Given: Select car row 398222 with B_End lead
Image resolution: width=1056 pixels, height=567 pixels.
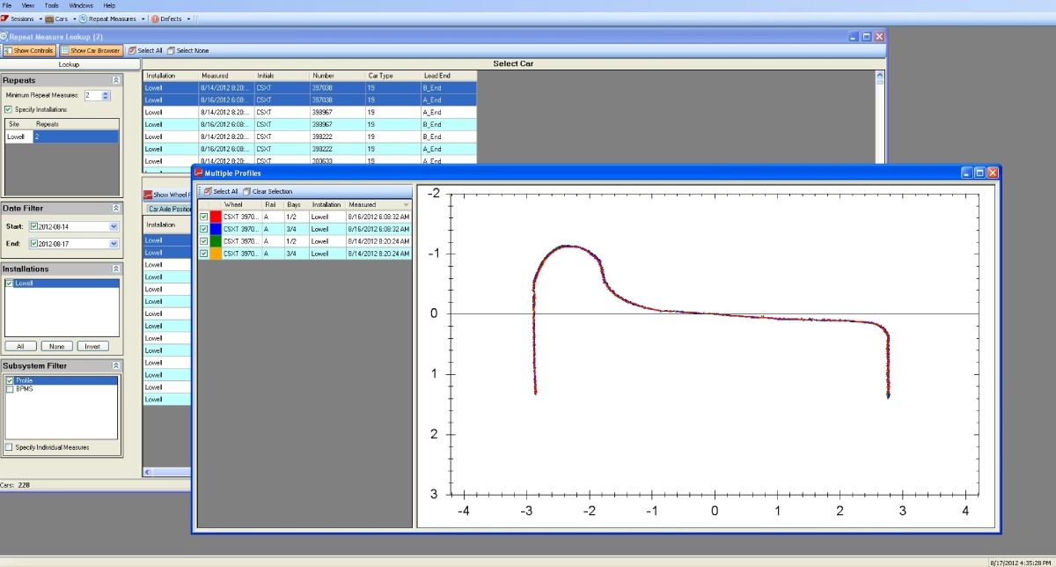Looking at the screenshot, I should [x=310, y=136].
